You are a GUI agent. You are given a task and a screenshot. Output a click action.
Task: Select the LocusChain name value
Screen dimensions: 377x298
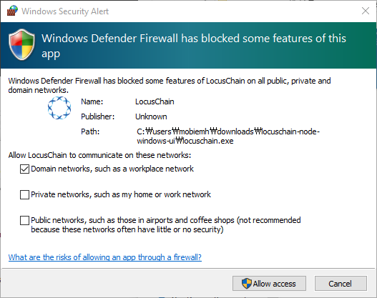coord(155,101)
